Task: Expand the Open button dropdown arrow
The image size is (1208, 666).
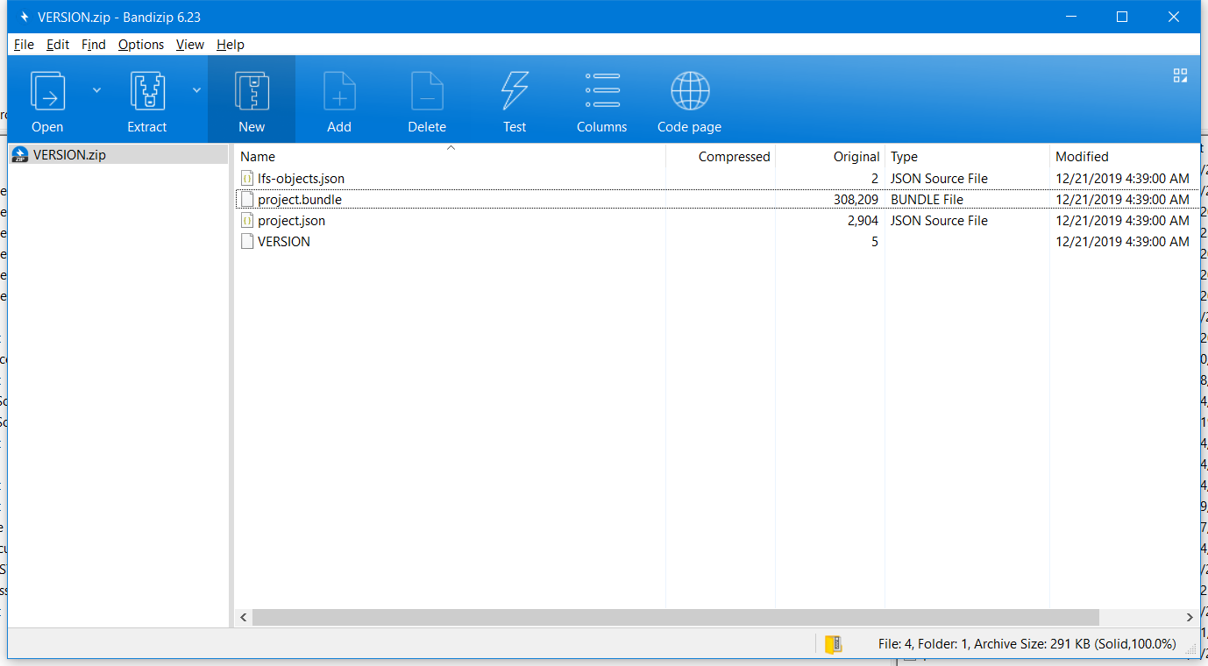Action: [96, 89]
